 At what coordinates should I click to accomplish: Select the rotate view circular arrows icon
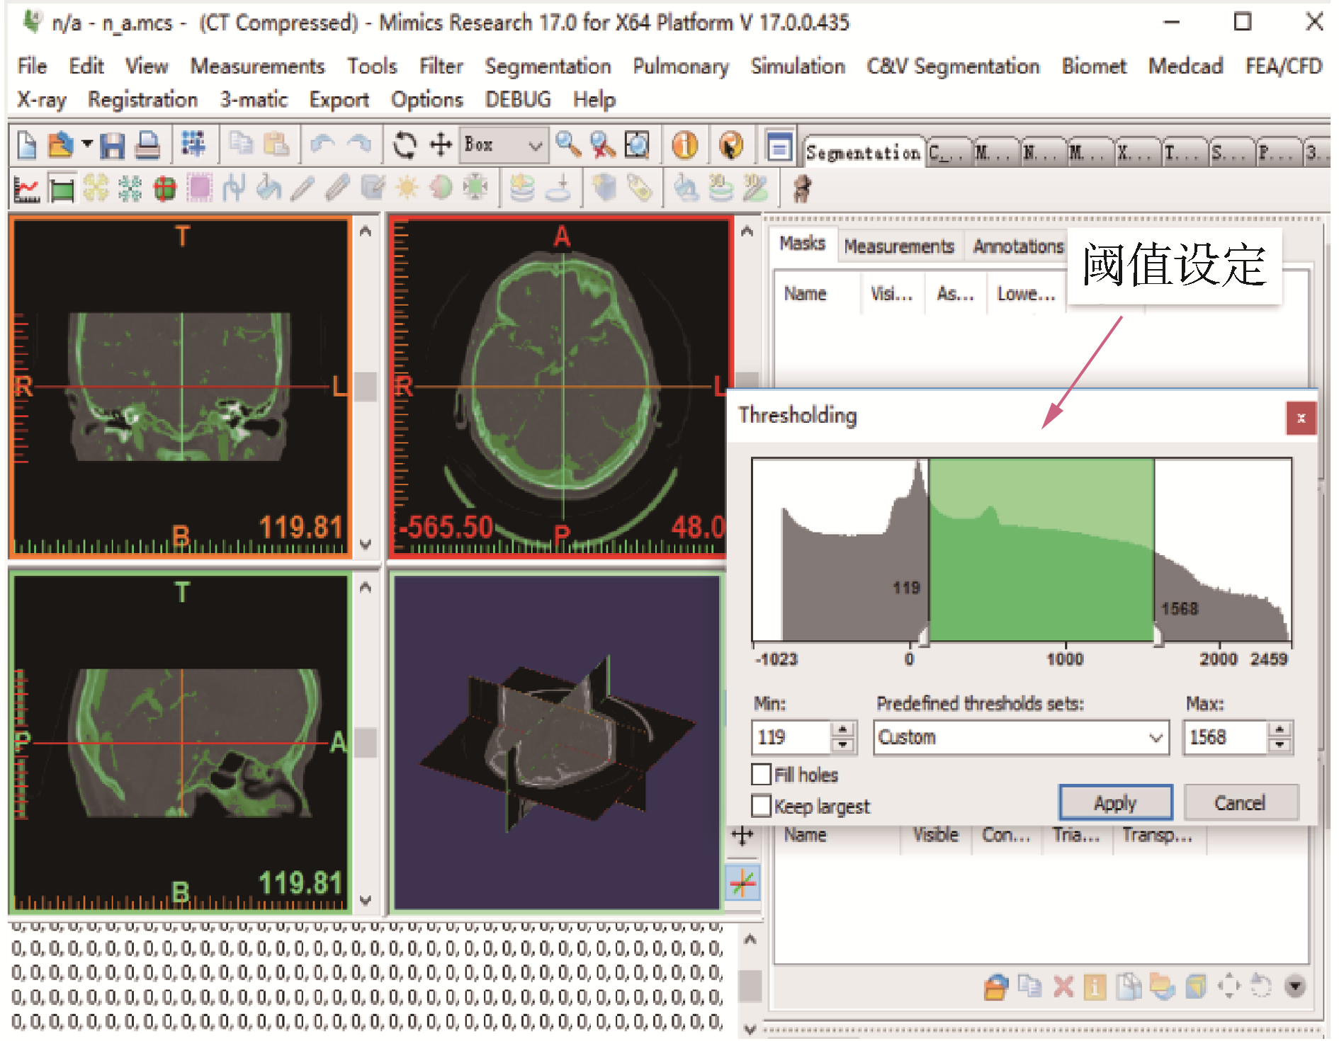[405, 145]
